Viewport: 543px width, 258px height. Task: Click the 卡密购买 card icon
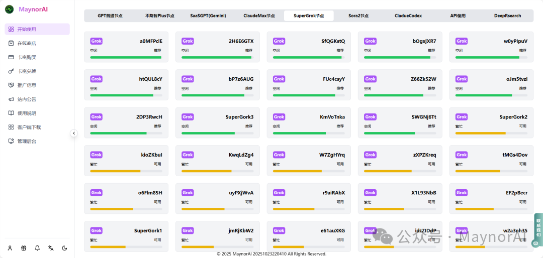point(11,57)
